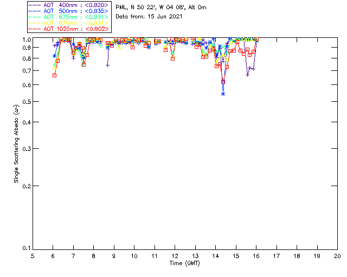Click the 8 x-axis tick label
347x277 pixels.
click(x=94, y=256)
